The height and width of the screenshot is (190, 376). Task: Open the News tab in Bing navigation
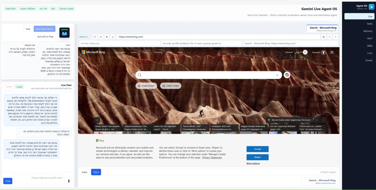(180, 52)
